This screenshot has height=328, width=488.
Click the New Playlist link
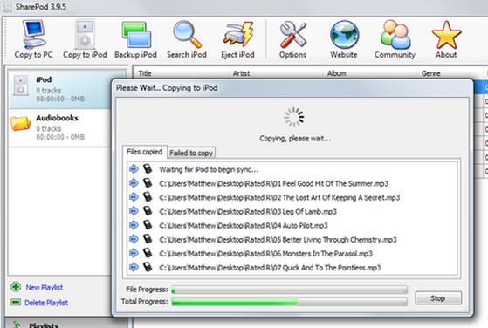tap(45, 288)
